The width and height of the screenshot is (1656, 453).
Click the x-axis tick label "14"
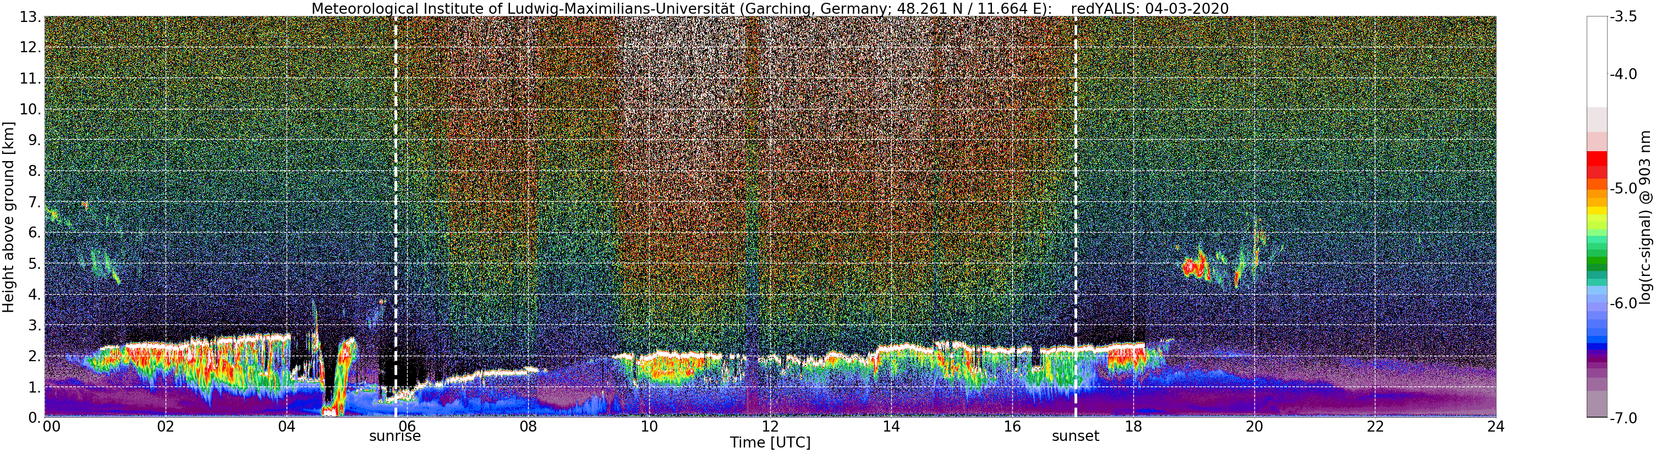coord(891,427)
